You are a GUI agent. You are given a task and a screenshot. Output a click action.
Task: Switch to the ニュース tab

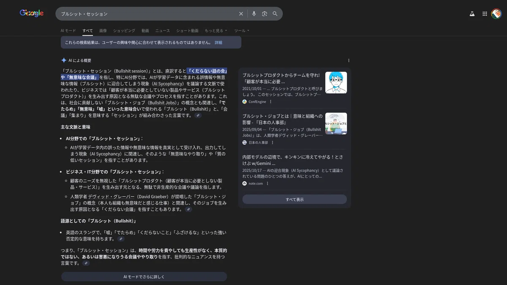[163, 31]
